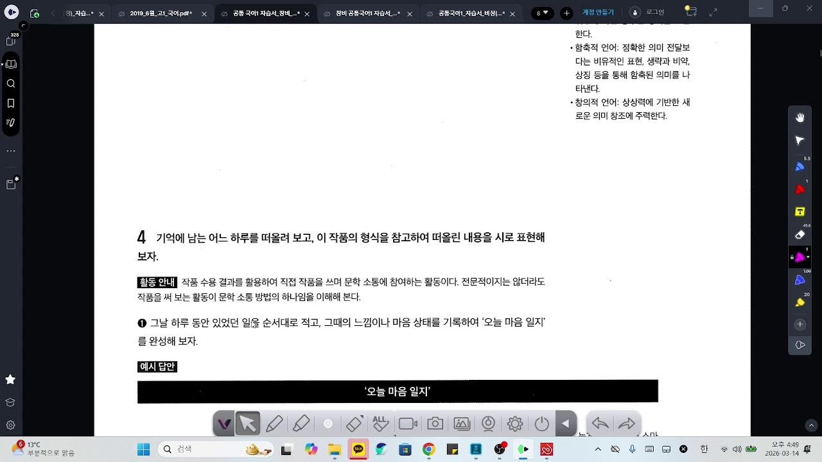822x462 pixels.
Task: Close the 공통국어1_자습서_비상 tab
Action: (514, 13)
